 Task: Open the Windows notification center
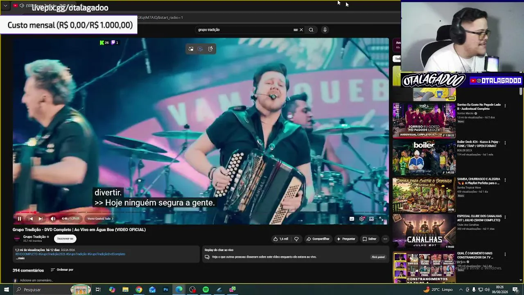515,290
